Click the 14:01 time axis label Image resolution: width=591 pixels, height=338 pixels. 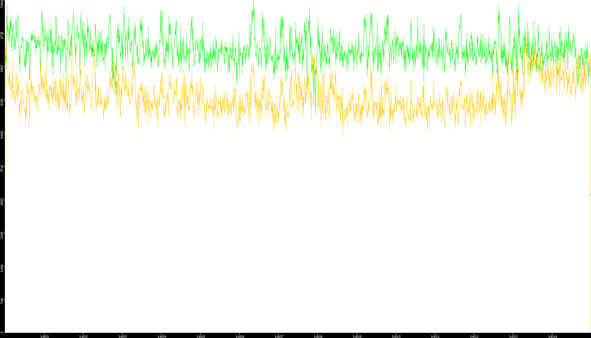44,336
